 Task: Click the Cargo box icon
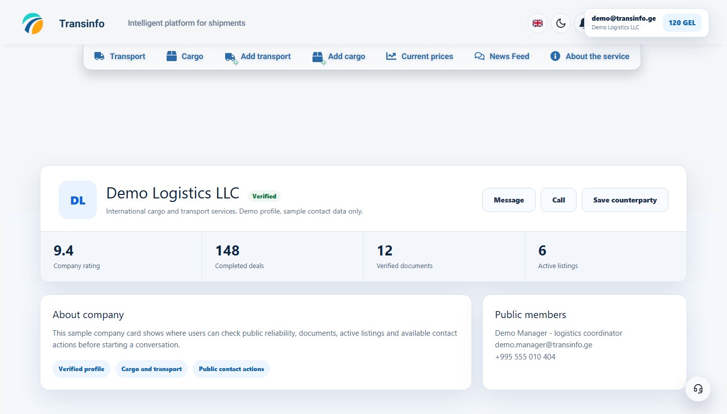(172, 56)
